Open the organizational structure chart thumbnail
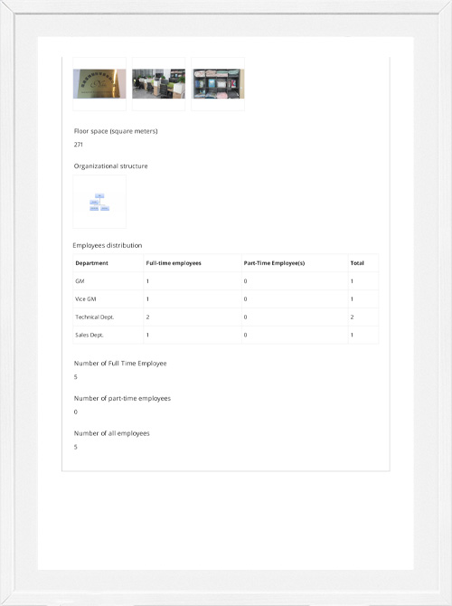452x606 pixels. [99, 202]
